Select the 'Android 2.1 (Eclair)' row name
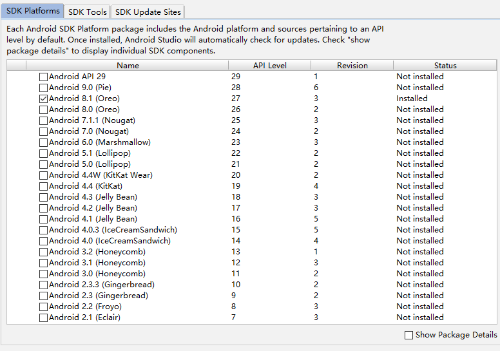Viewport: 500px width, 351px height. pyautogui.click(x=84, y=318)
